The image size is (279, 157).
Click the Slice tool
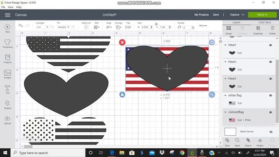click(x=227, y=142)
